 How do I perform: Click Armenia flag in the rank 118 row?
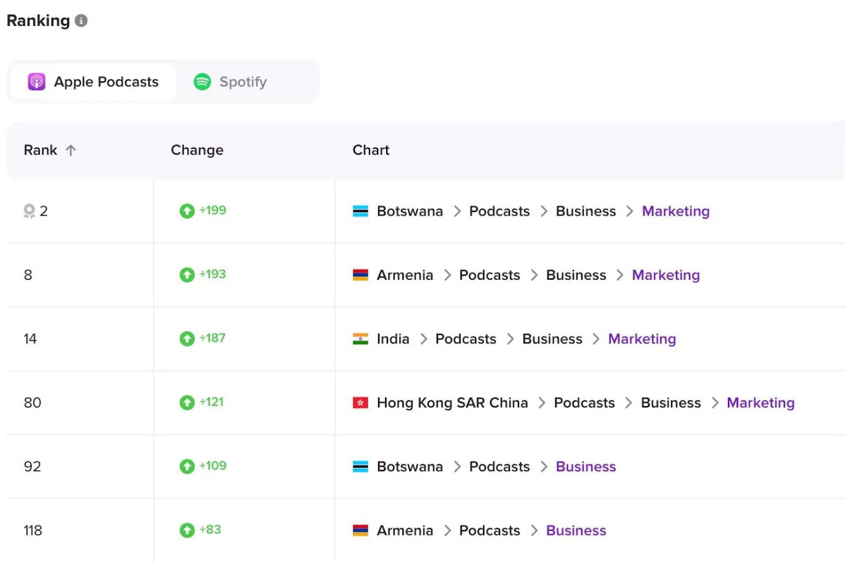[360, 530]
